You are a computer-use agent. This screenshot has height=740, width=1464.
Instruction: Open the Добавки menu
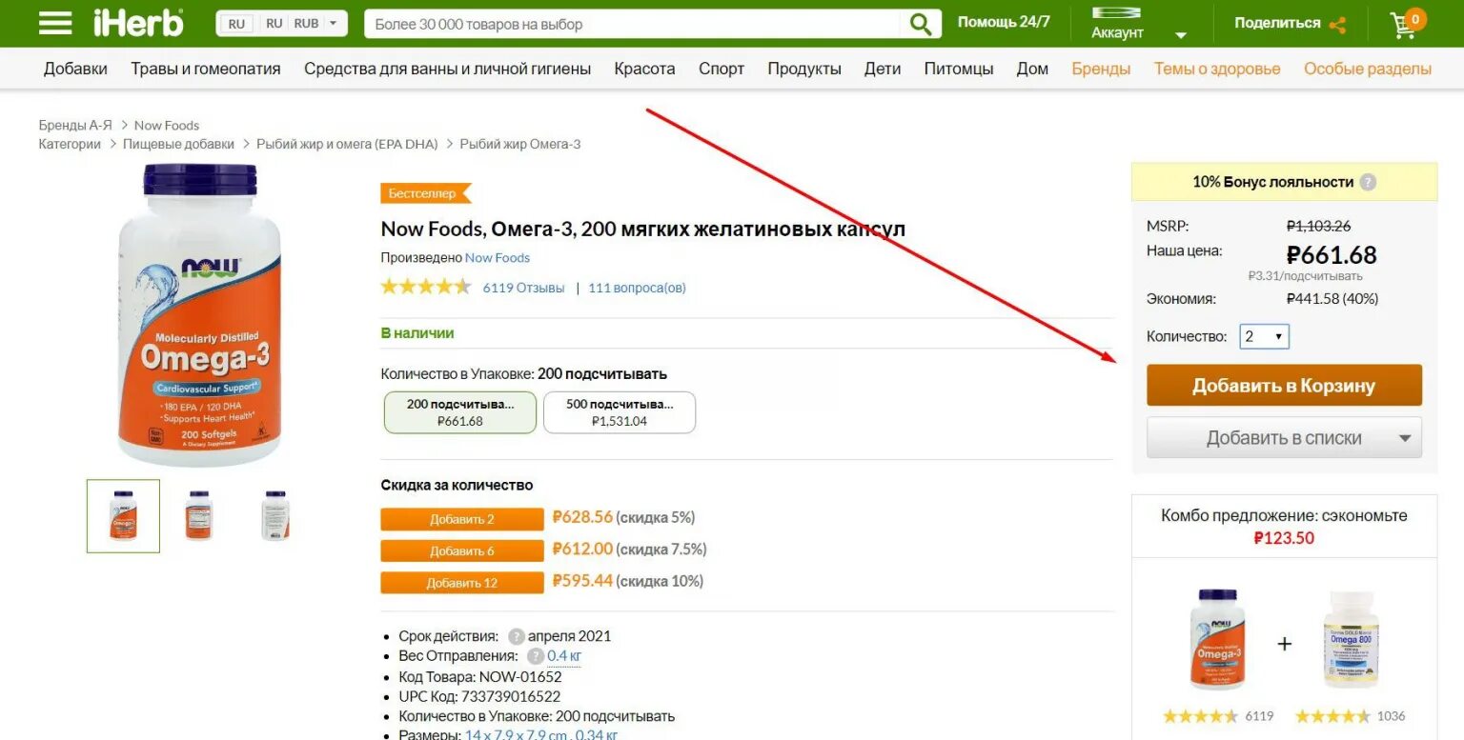pos(75,69)
